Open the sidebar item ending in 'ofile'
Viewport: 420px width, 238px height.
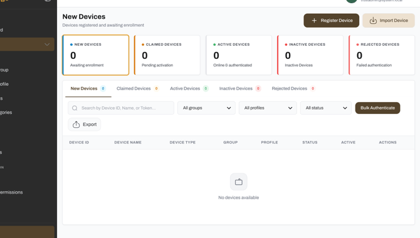tap(4, 84)
